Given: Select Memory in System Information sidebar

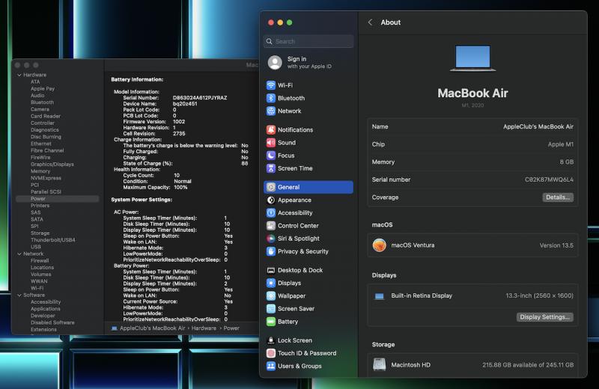Looking at the screenshot, I should 40,171.
